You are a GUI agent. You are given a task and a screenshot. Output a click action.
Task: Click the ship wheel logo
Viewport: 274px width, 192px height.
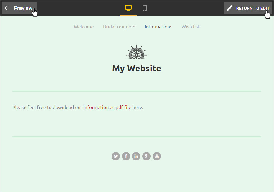[x=137, y=52]
